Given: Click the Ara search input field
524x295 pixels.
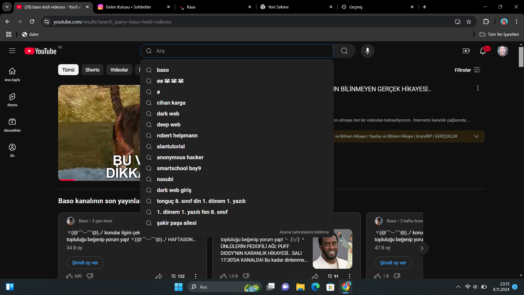Looking at the screenshot, I should coord(240,51).
